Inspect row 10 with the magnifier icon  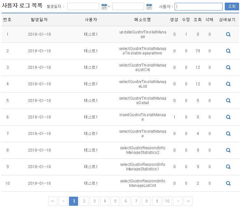click(x=228, y=183)
